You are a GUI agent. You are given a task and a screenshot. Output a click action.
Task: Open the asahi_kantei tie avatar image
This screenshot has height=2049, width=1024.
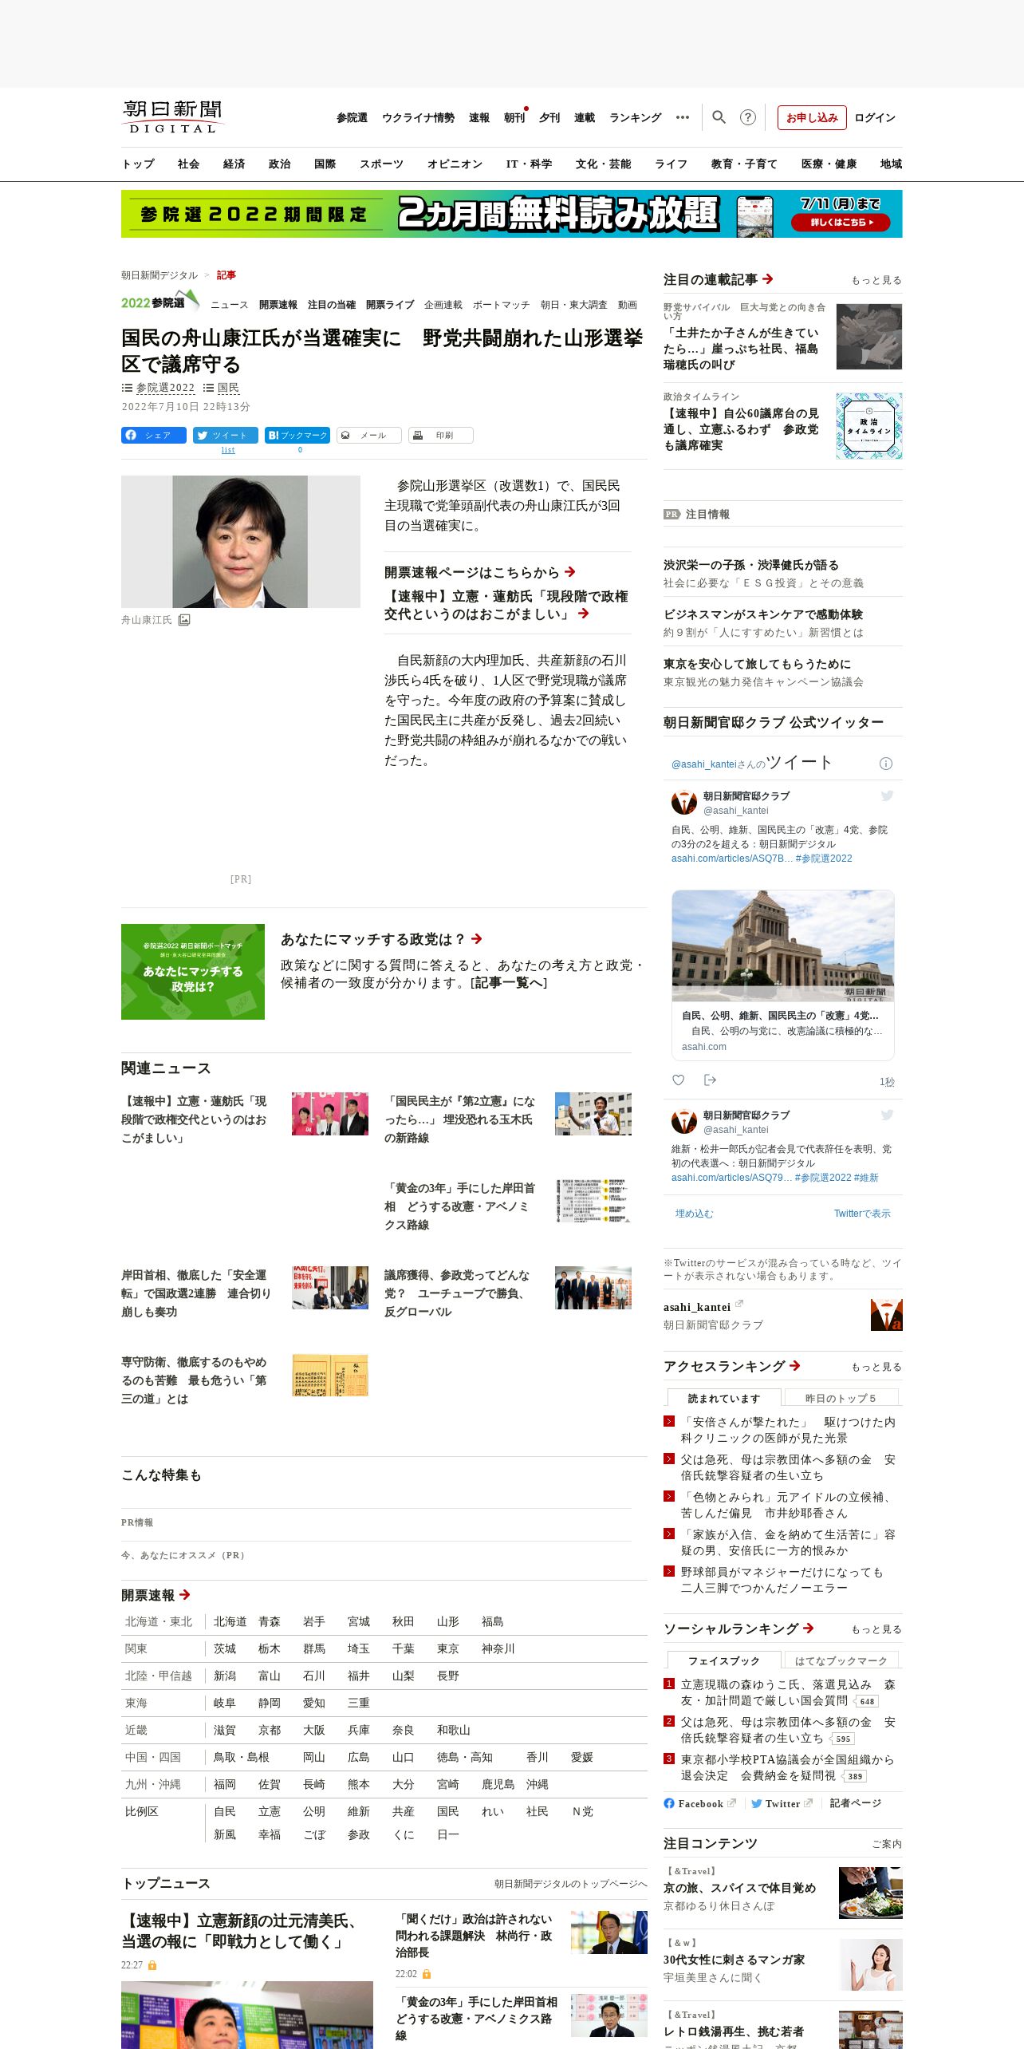(x=886, y=1315)
